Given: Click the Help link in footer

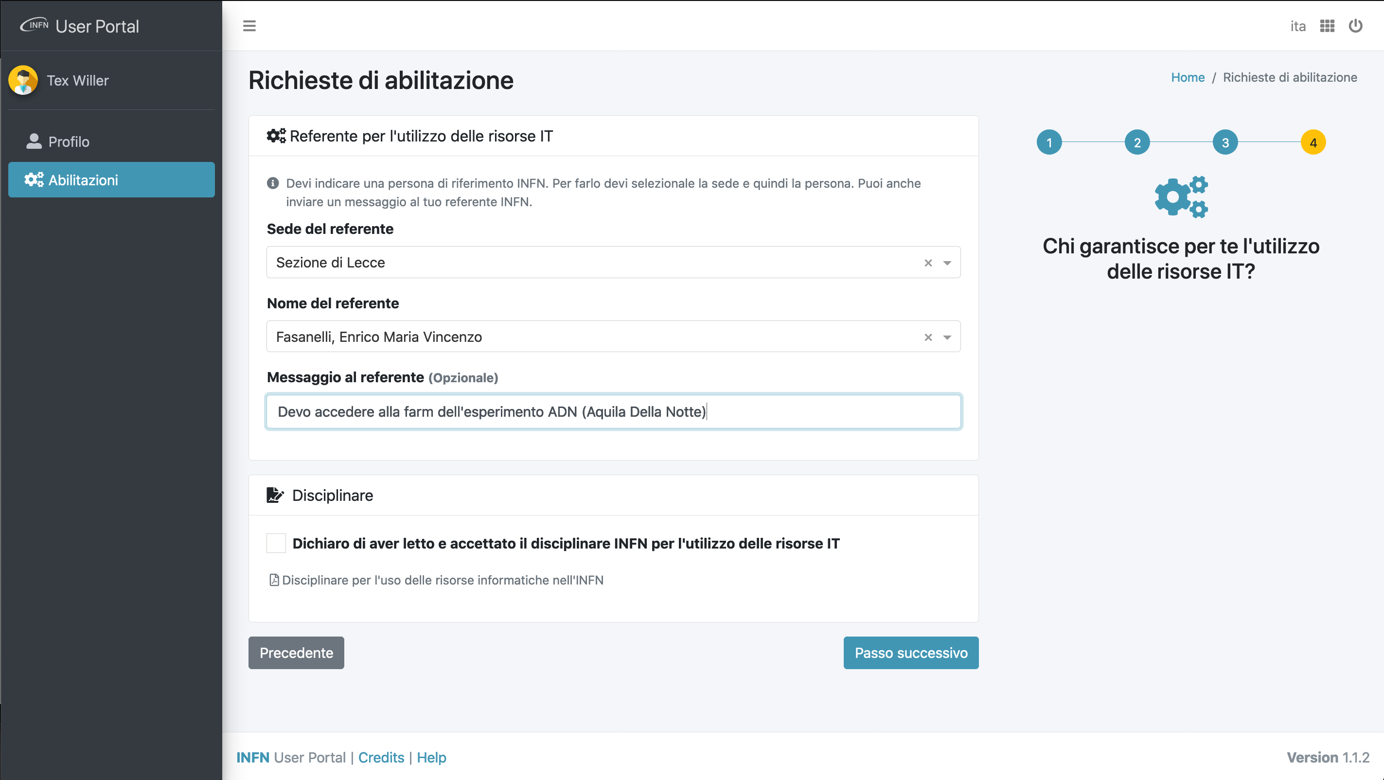Looking at the screenshot, I should point(431,757).
